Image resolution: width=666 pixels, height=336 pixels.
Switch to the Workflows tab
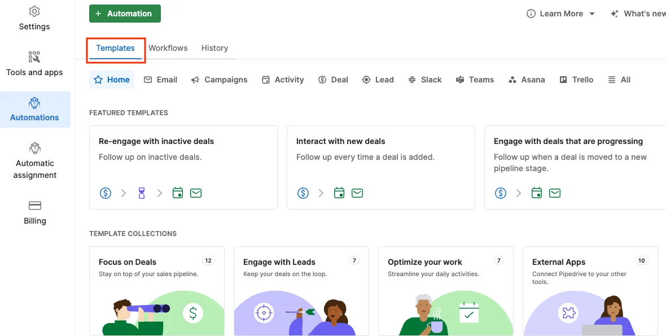click(x=168, y=48)
